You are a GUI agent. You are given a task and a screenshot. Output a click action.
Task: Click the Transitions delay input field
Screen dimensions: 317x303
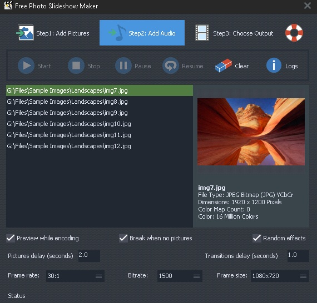(298, 256)
